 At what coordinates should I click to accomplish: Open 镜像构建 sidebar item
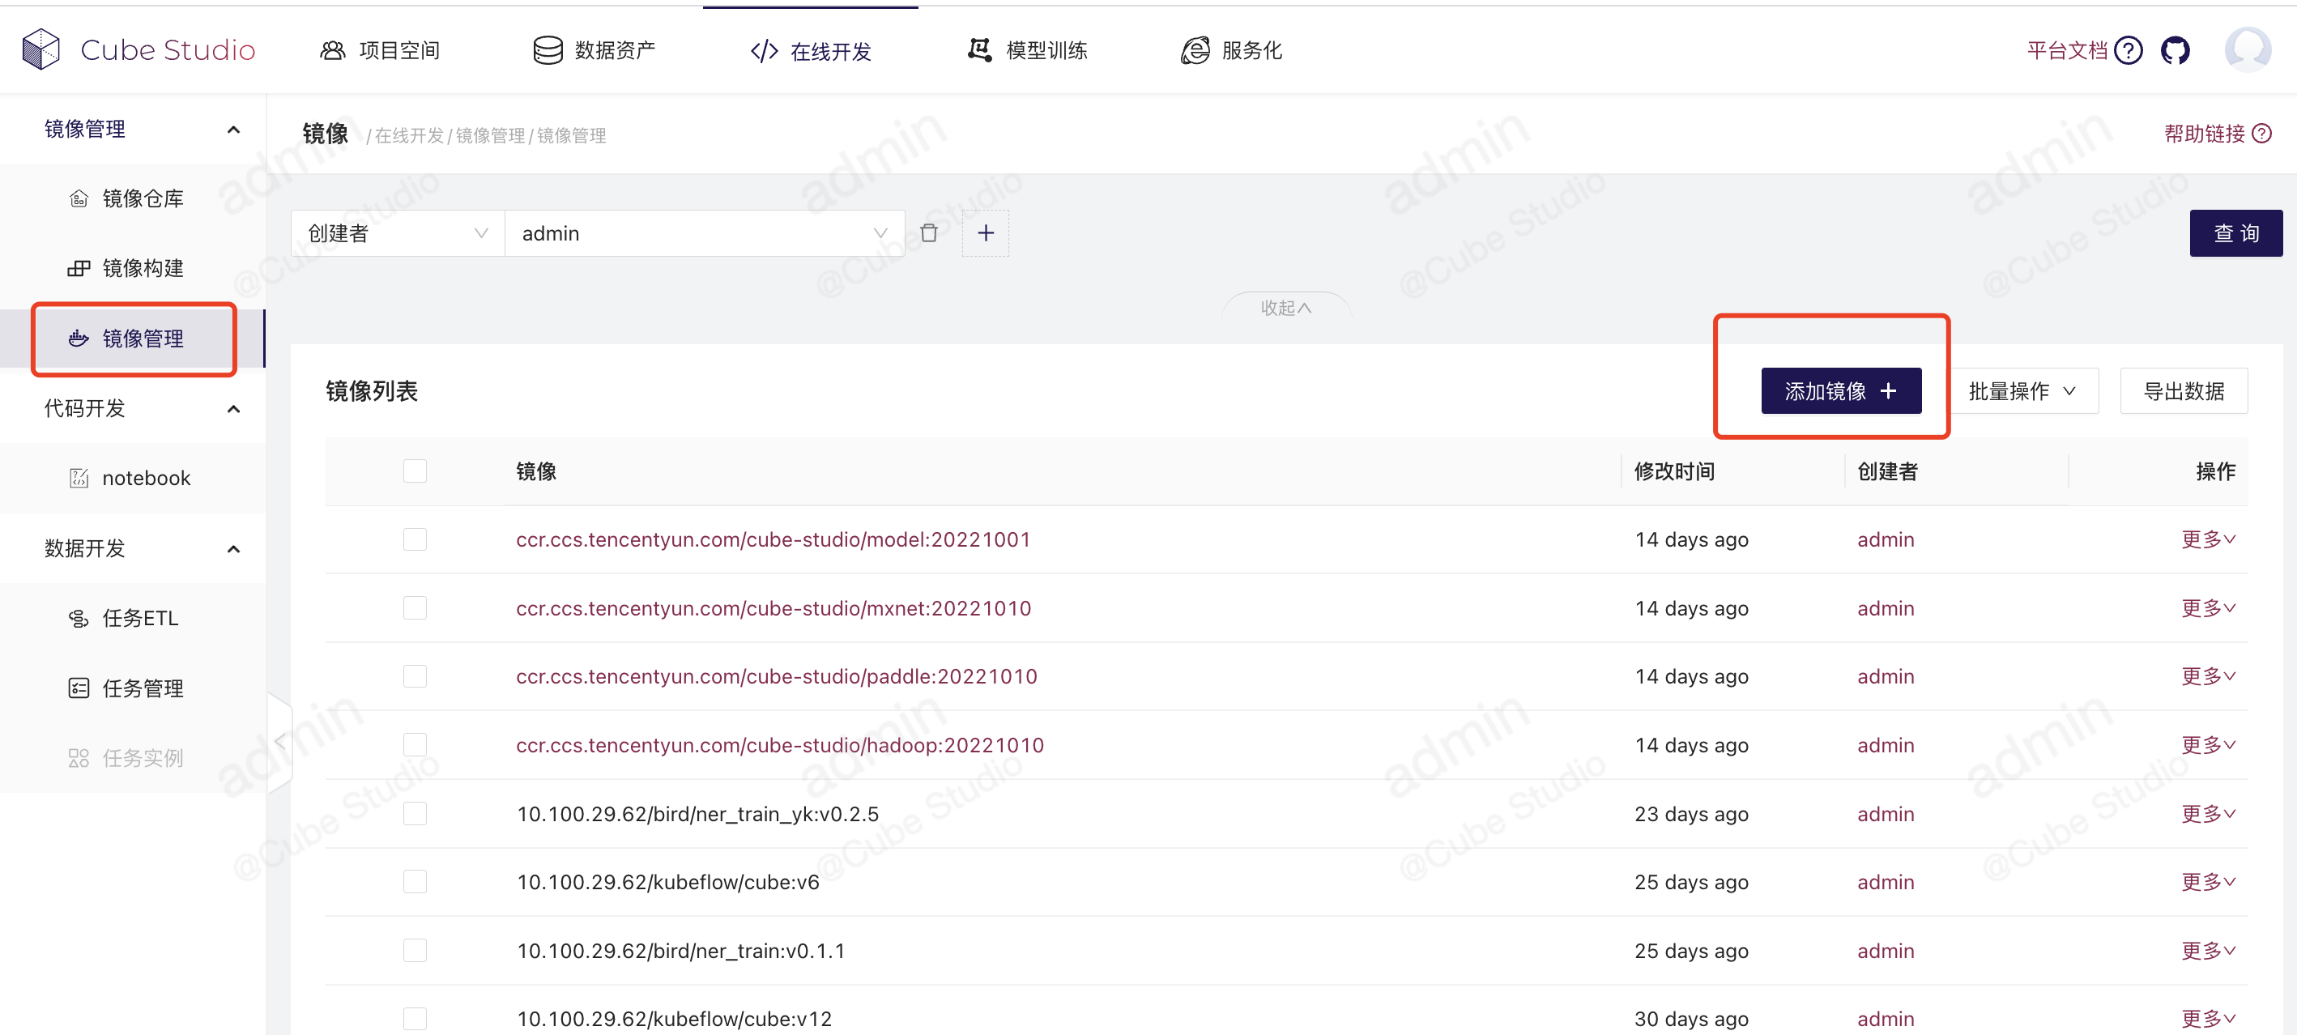pyautogui.click(x=143, y=268)
